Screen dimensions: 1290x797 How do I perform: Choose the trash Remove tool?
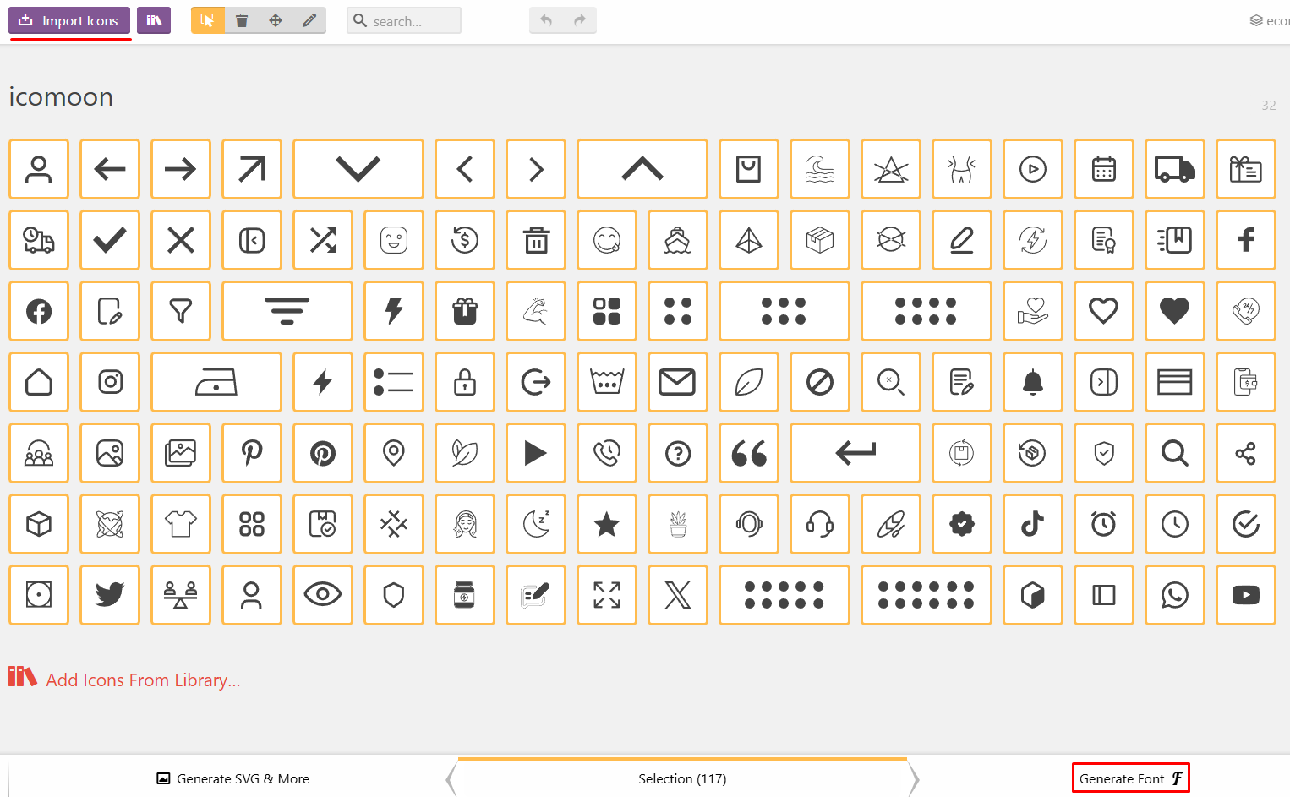(x=242, y=20)
